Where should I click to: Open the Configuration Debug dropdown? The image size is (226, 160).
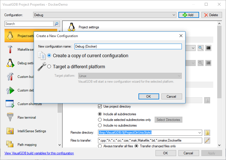coord(105,15)
